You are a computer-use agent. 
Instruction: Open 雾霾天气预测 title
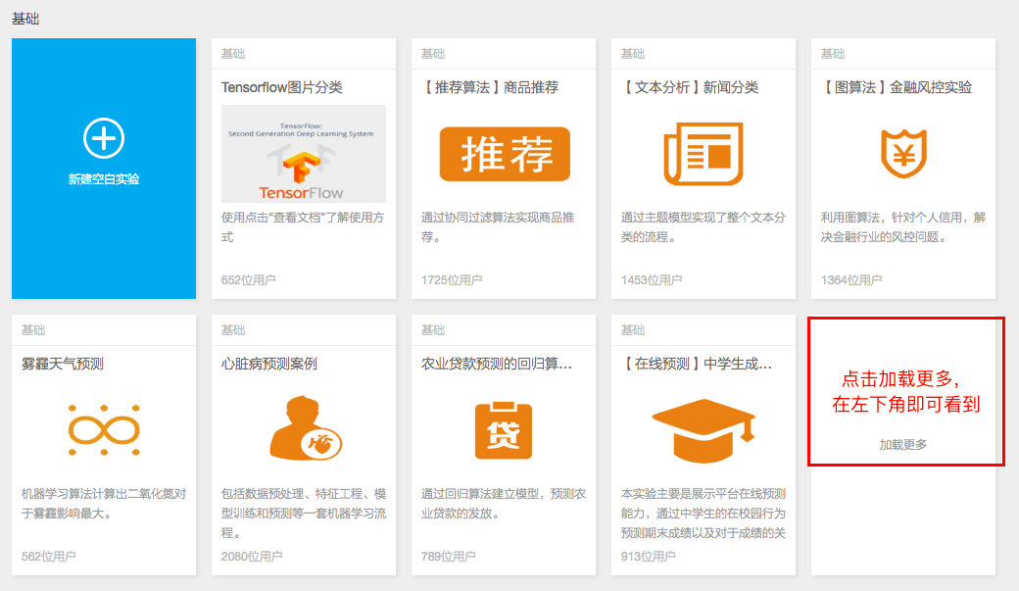(x=63, y=364)
